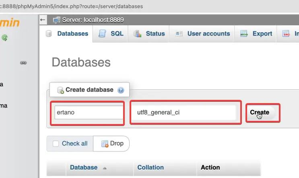Collapse navigation panel with left arrow
The width and height of the screenshot is (299, 178).
[43, 20]
